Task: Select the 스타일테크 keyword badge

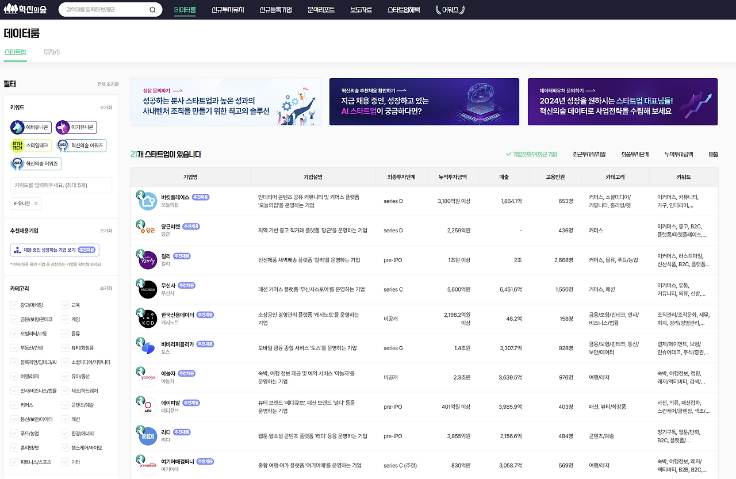Action: point(31,145)
